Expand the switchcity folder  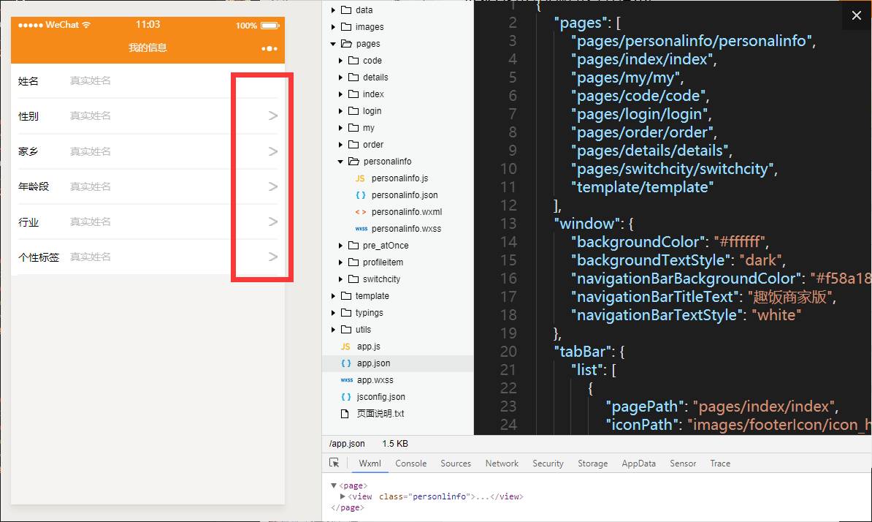click(x=340, y=279)
